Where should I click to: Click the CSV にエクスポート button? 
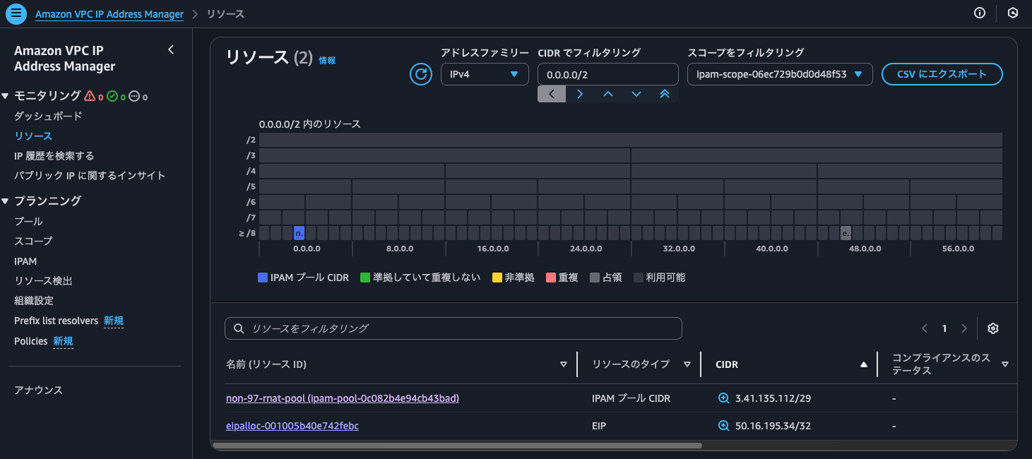942,73
